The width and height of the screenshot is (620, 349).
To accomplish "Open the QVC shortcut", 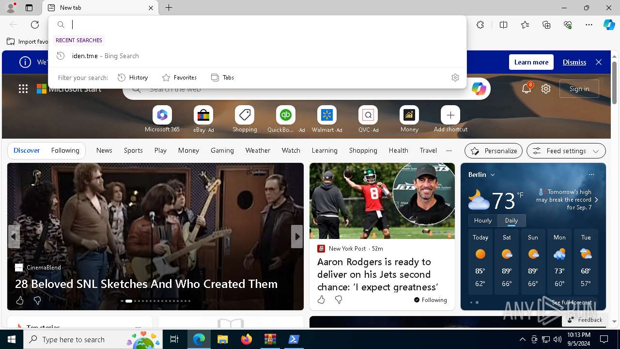I will click(368, 120).
